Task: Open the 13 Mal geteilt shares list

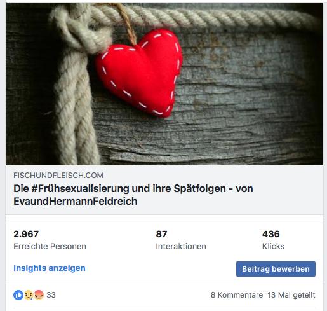Action: pos(291,295)
